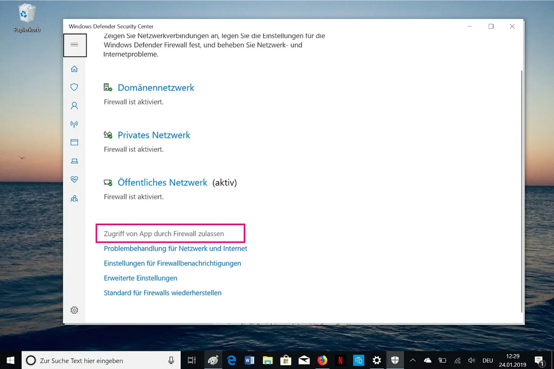Viewport: 554px width, 369px height.
Task: Open family options sidebar icon
Action: (x=74, y=199)
